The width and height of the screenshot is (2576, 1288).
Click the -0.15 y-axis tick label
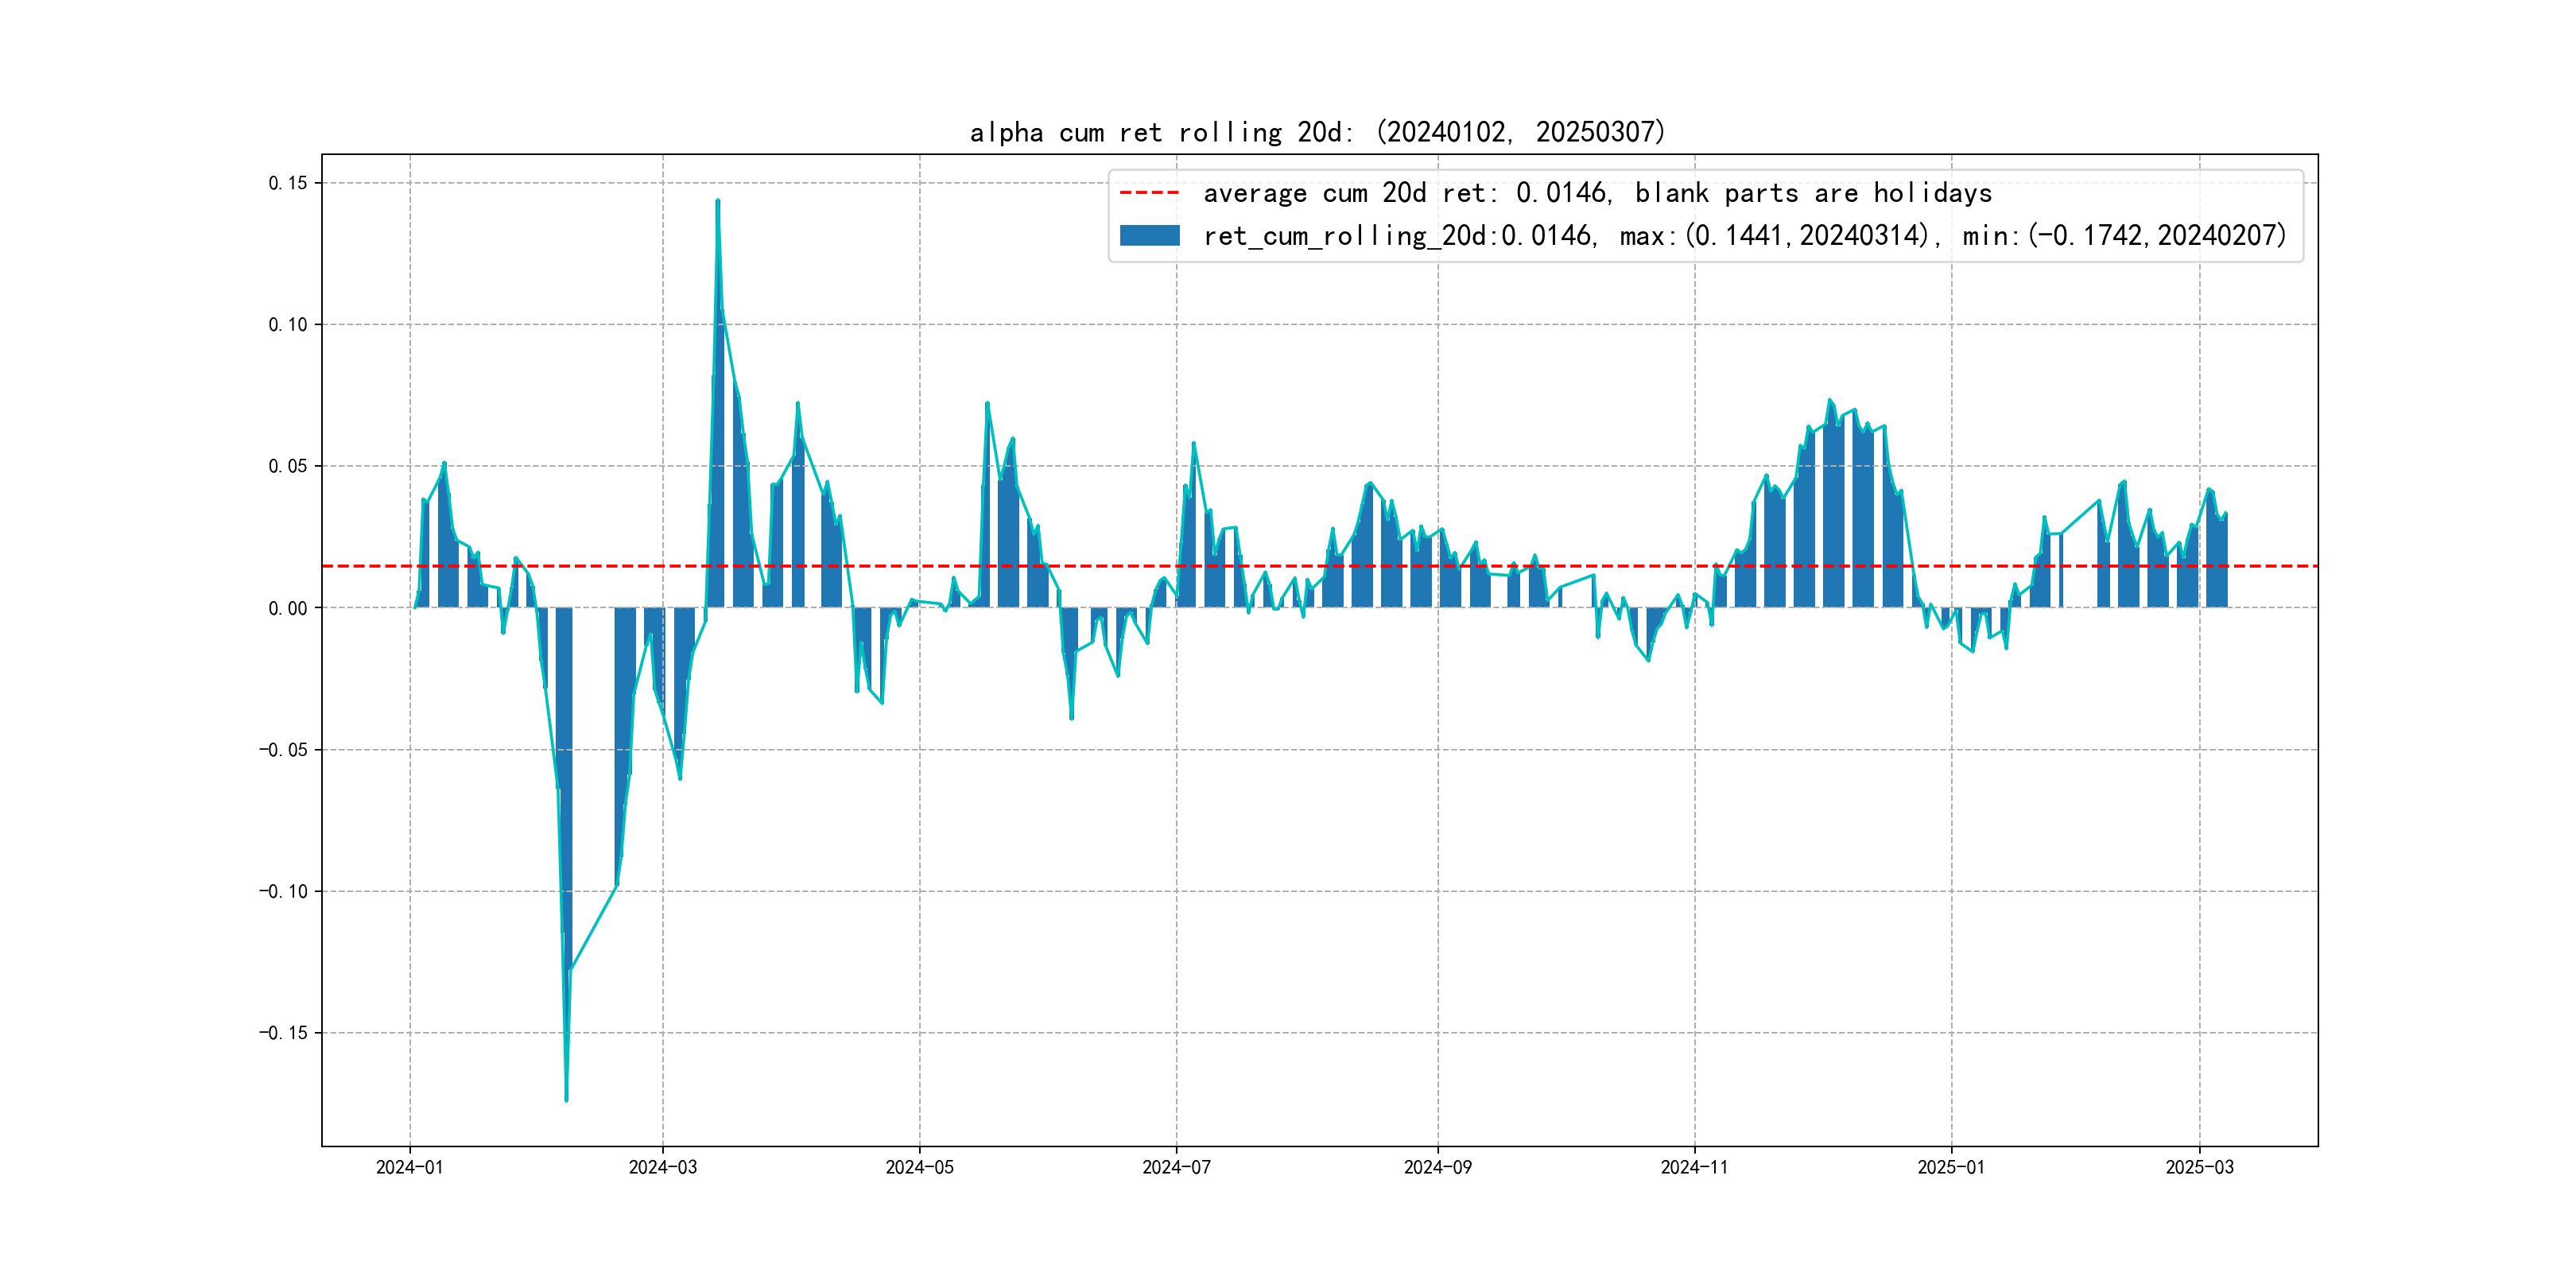tap(283, 1033)
